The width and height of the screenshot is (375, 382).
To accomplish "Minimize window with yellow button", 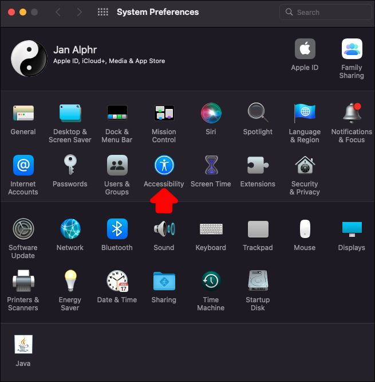I will 23,12.
